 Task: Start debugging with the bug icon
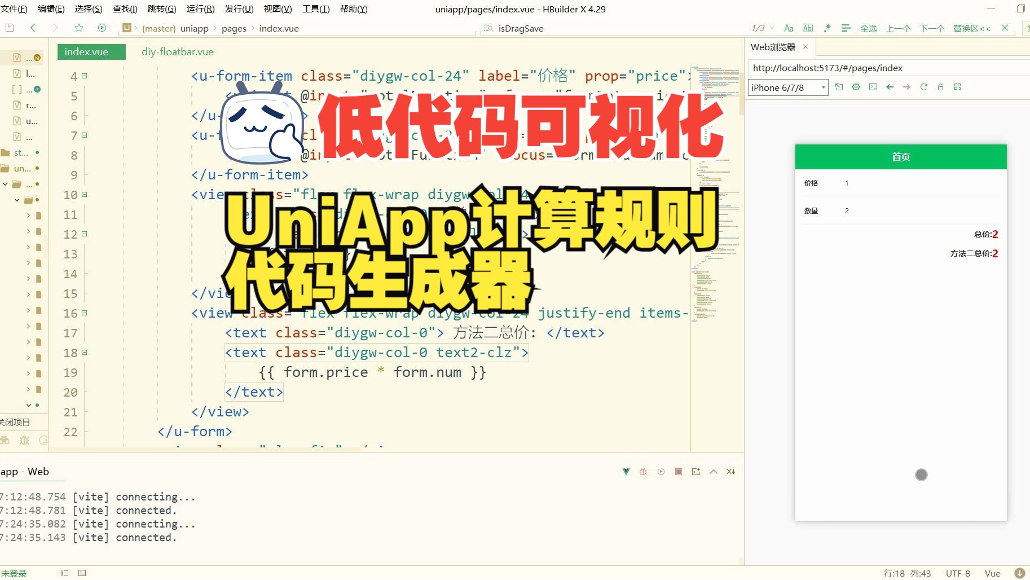tap(644, 472)
